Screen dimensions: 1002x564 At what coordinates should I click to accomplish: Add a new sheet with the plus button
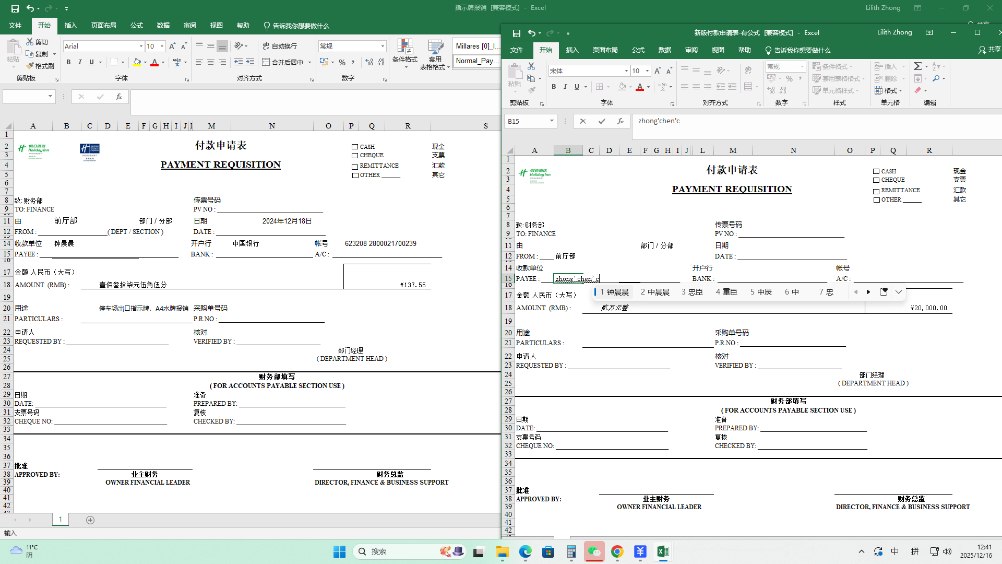click(90, 520)
